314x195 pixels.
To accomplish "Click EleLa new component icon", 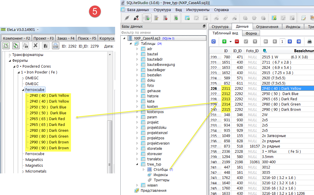I will (x=6, y=46).
